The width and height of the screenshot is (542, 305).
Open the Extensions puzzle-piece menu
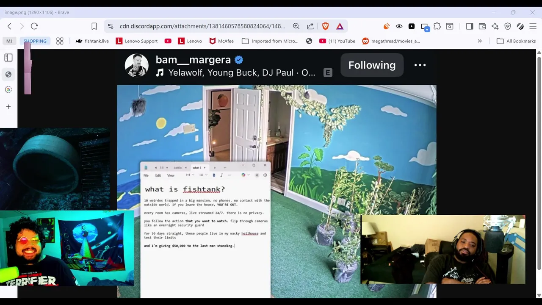[437, 26]
